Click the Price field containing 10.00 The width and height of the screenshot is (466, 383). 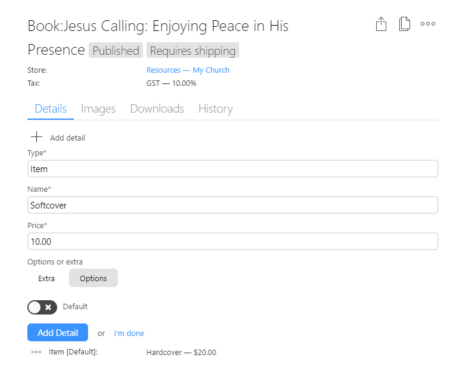pos(233,241)
